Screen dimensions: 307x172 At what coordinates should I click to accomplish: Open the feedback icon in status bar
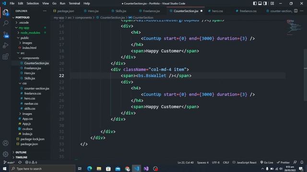tap(295, 162)
